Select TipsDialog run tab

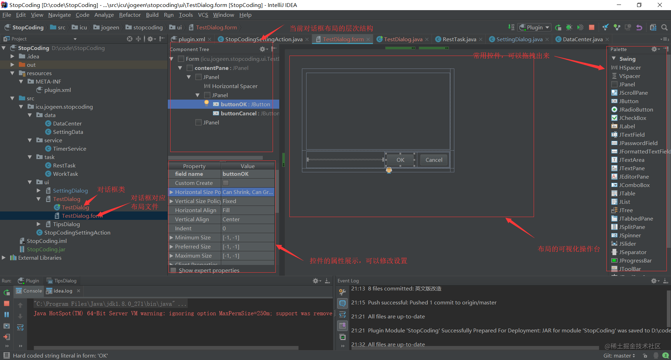click(62, 281)
